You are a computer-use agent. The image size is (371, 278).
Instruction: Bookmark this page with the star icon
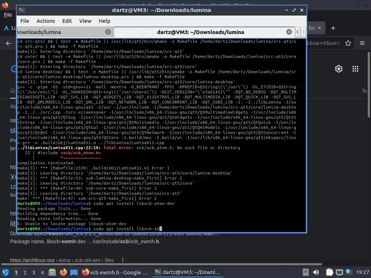pos(348,43)
